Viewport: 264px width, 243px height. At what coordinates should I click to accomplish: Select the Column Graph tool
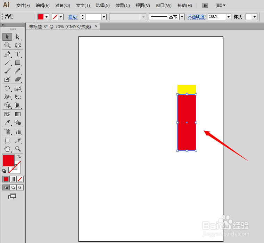(x=18, y=132)
